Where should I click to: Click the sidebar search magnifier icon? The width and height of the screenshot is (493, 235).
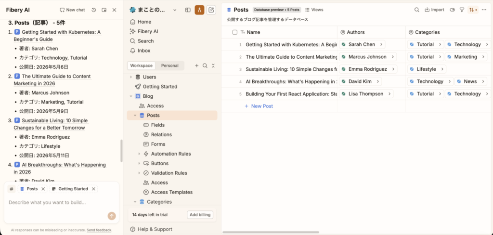pos(205,66)
